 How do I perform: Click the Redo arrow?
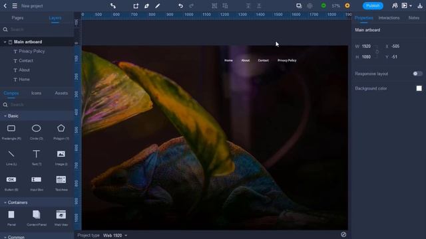click(192, 6)
